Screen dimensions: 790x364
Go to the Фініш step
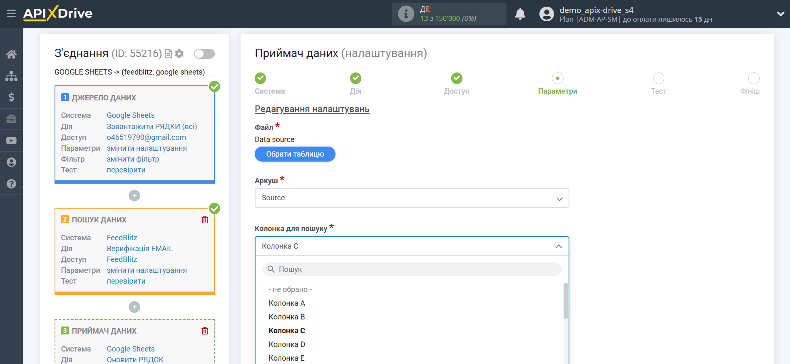(754, 78)
